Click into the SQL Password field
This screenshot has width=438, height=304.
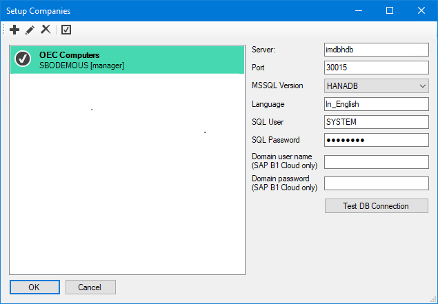point(377,140)
